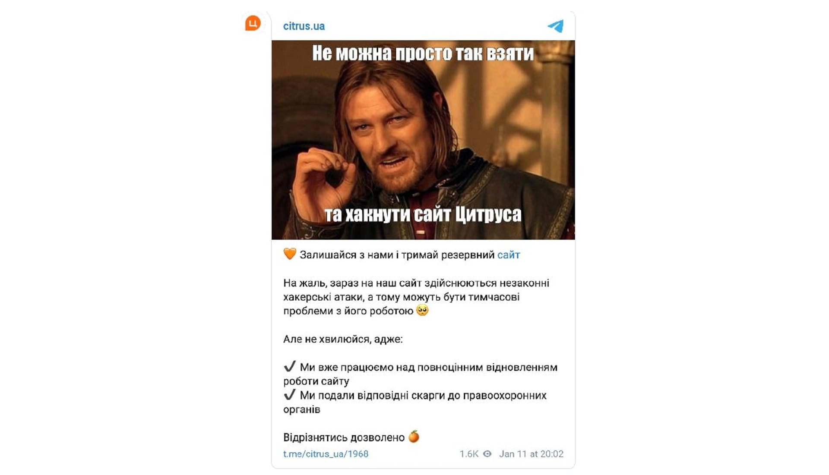Image resolution: width=829 pixels, height=475 pixels.
Task: Click the orange heart emoji
Action: click(x=290, y=254)
